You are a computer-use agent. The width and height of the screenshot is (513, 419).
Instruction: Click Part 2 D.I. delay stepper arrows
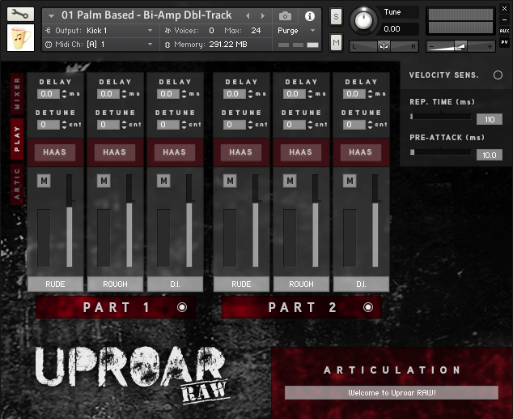pos(370,94)
